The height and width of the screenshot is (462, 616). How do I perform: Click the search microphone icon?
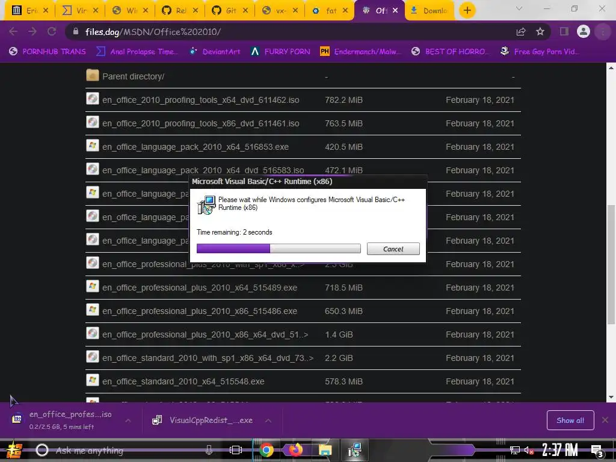pos(209,450)
